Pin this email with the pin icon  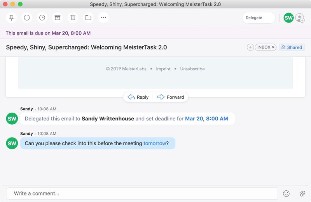pyautogui.click(x=12, y=18)
